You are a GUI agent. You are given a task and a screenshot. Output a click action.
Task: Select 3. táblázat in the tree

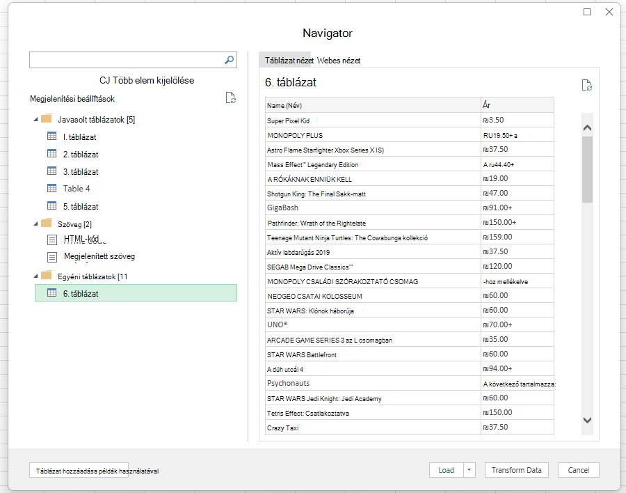81,172
